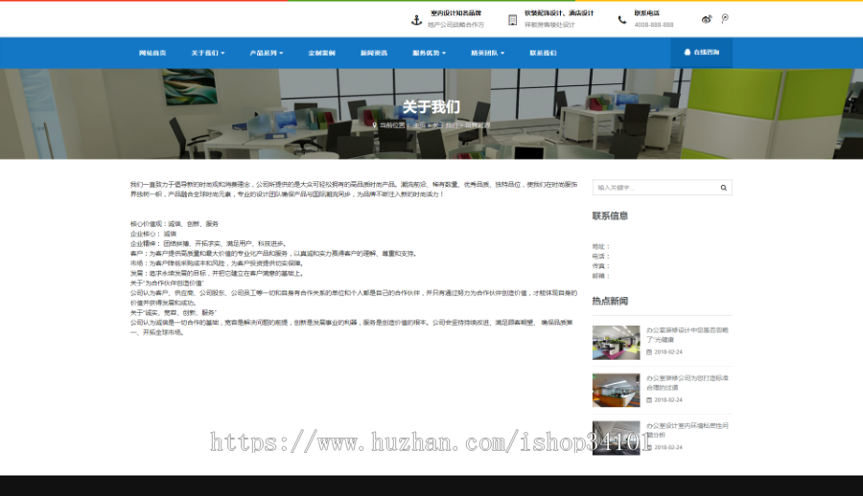Open the third news thumbnail with the grey interior
The image size is (863, 496).
[616, 439]
